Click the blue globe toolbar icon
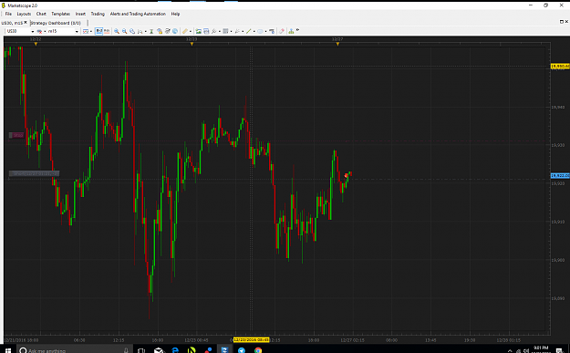The width and height of the screenshot is (570, 353). coord(175,31)
